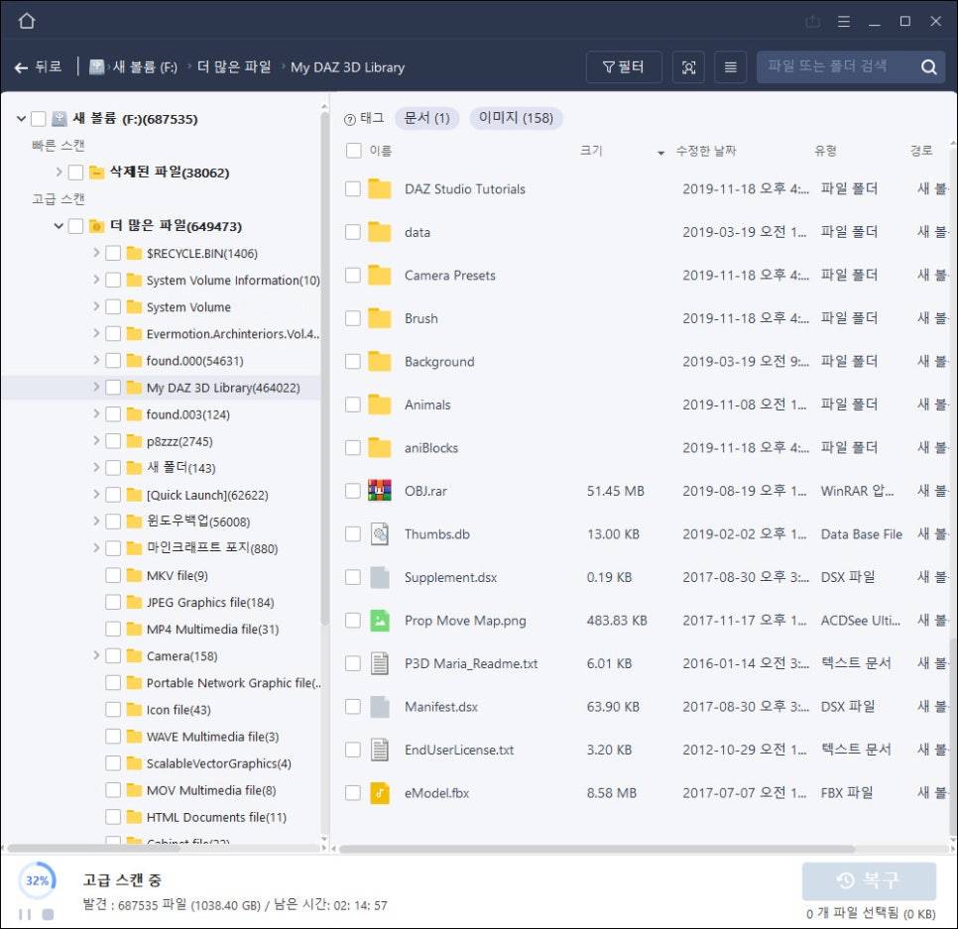Check the box for data folder
Image resolution: width=958 pixels, height=929 pixels.
352,232
